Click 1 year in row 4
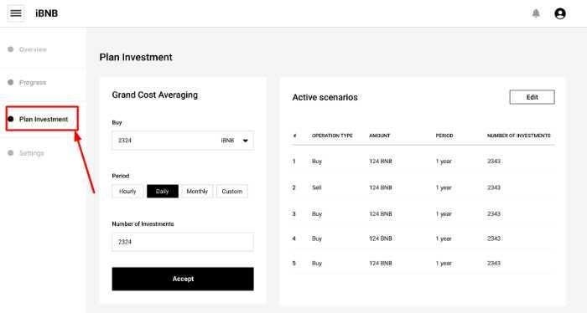 pyautogui.click(x=444, y=239)
